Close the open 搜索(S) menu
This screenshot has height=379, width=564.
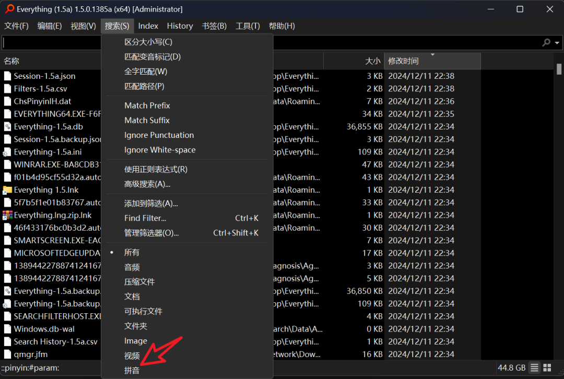[117, 26]
